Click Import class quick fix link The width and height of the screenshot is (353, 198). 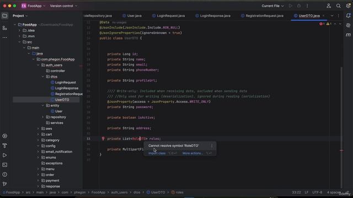pos(157,153)
